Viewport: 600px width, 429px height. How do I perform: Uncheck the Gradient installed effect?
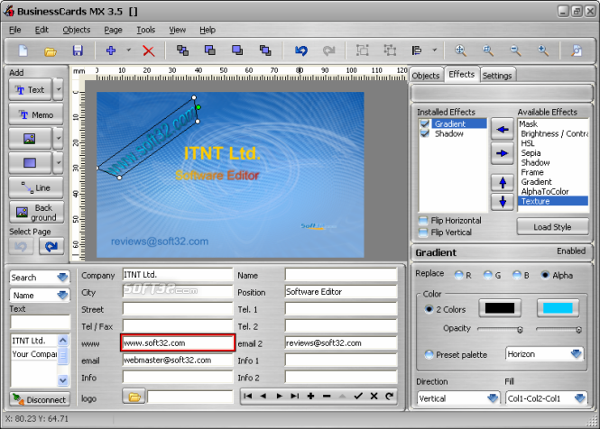(424, 123)
